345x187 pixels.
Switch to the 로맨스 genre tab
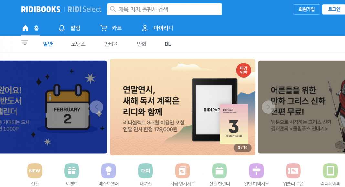pyautogui.click(x=78, y=44)
